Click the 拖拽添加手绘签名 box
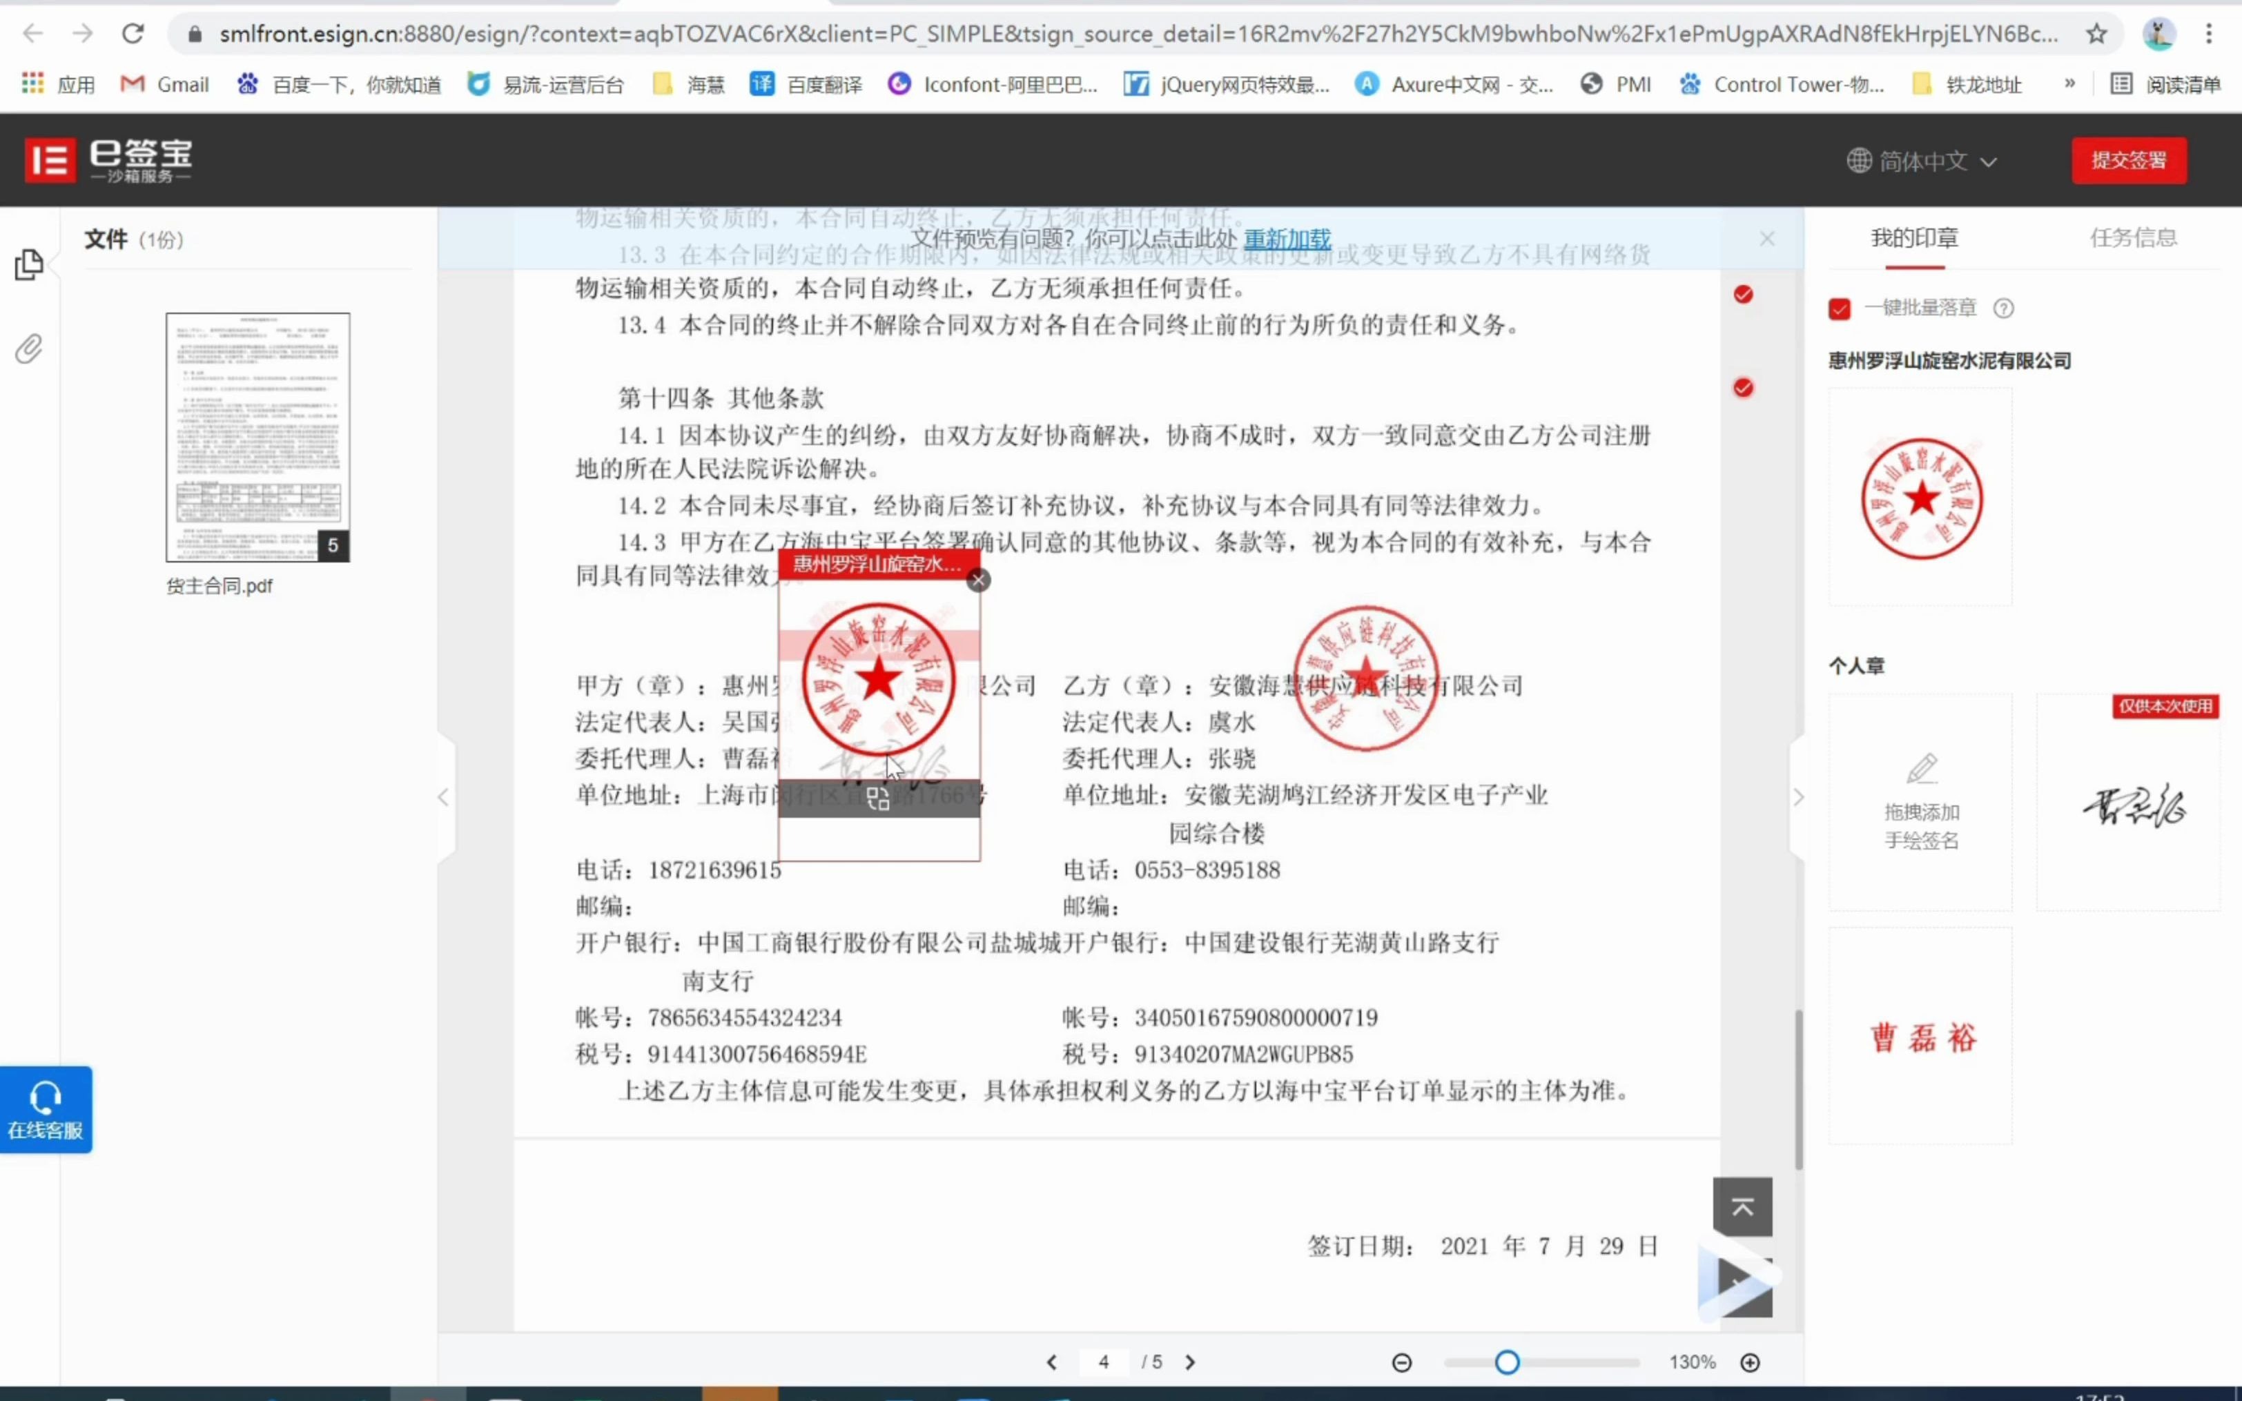The height and width of the screenshot is (1401, 2242). tap(1920, 803)
